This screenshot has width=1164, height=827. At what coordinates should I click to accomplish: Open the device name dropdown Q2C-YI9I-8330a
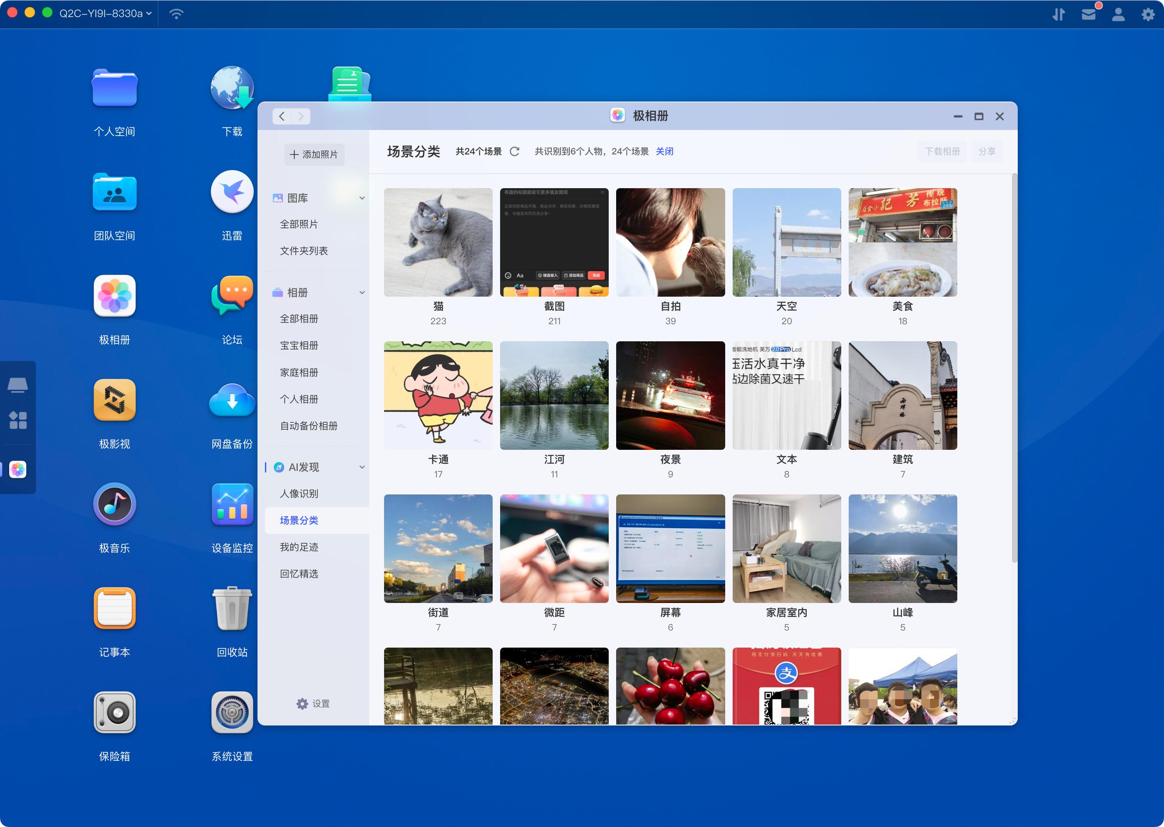pyautogui.click(x=106, y=13)
